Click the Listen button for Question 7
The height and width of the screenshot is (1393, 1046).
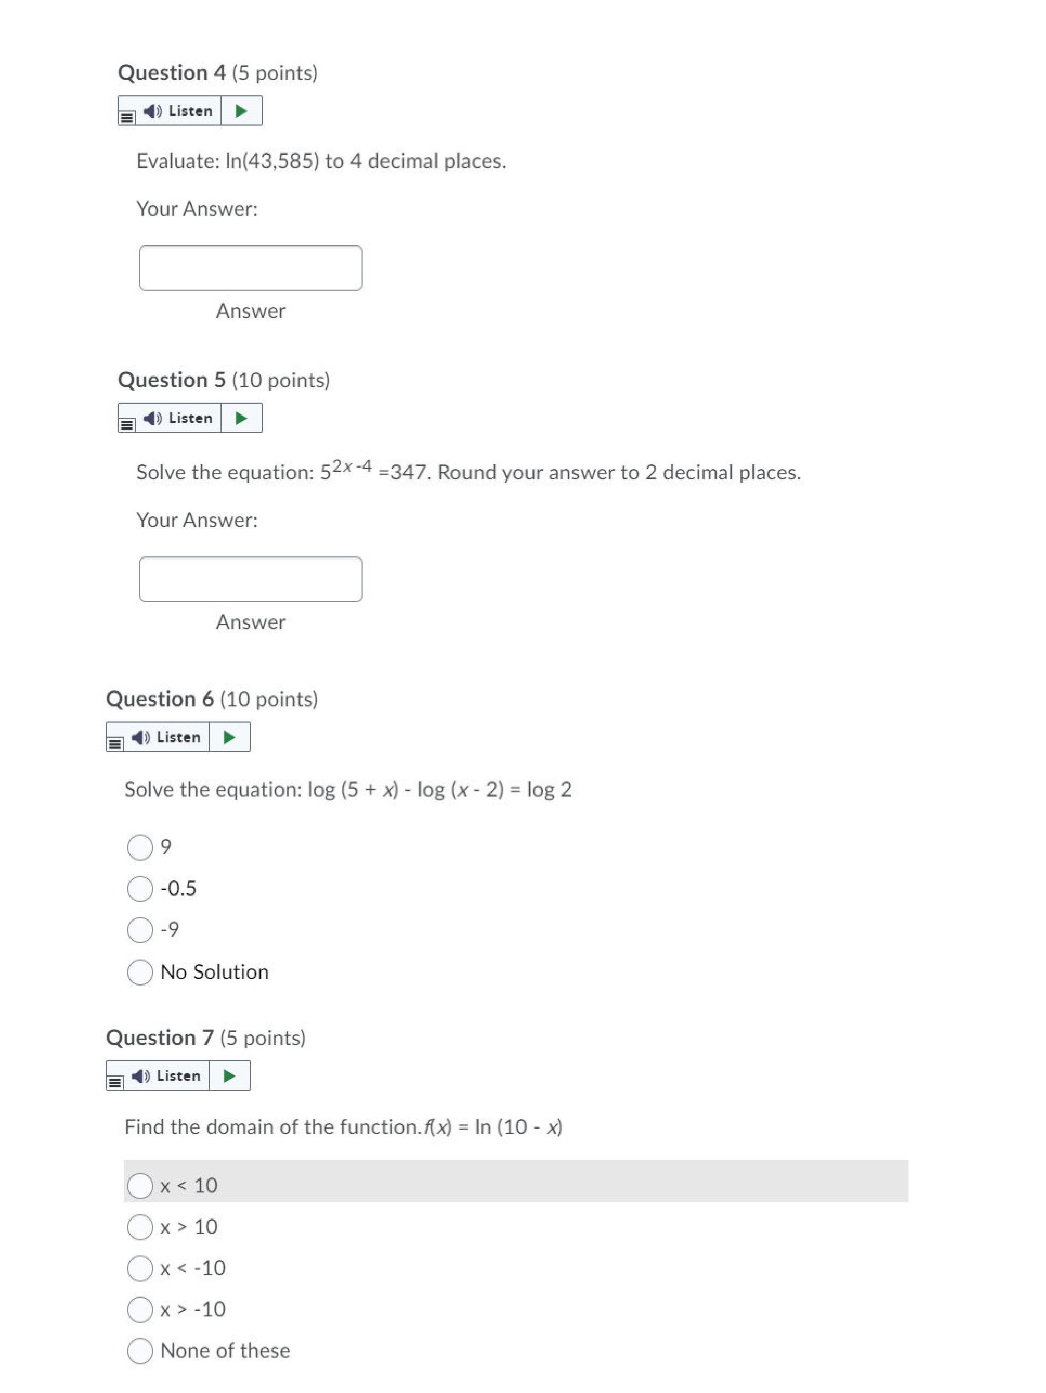(166, 1076)
